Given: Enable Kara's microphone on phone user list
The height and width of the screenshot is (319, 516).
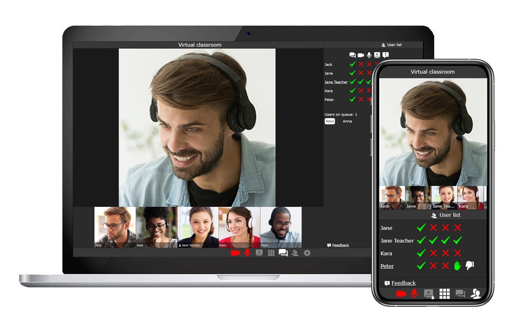Looking at the screenshot, I should click(445, 253).
